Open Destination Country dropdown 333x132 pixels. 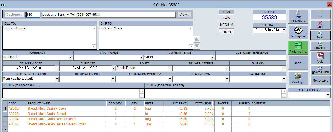point(170,79)
